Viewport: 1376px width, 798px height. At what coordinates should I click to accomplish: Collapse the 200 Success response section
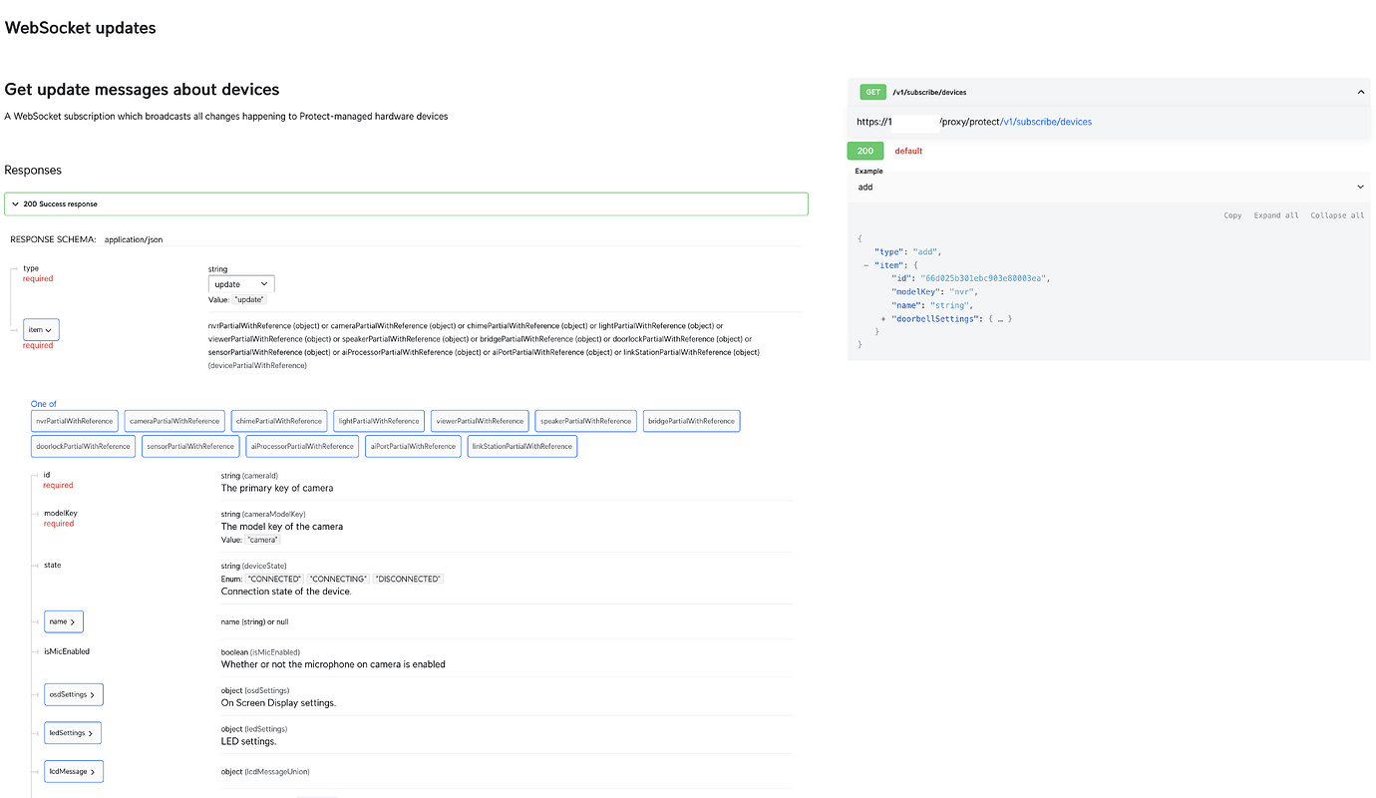point(14,201)
